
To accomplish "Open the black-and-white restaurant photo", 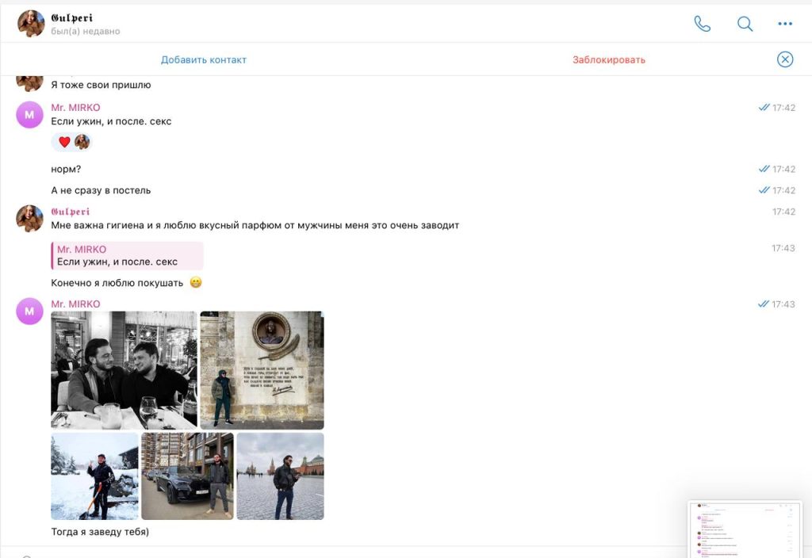I will click(x=124, y=369).
